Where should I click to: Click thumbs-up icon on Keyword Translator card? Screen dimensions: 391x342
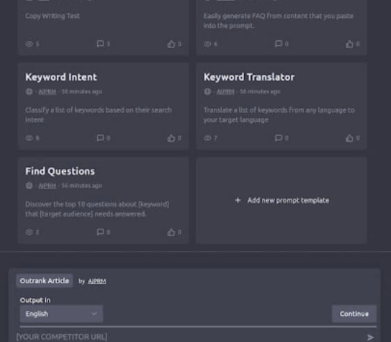[349, 138]
